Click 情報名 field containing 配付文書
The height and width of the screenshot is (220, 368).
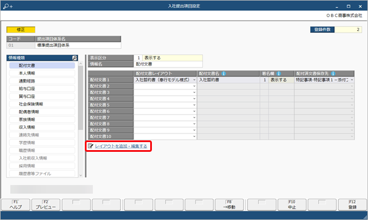(x=168, y=64)
